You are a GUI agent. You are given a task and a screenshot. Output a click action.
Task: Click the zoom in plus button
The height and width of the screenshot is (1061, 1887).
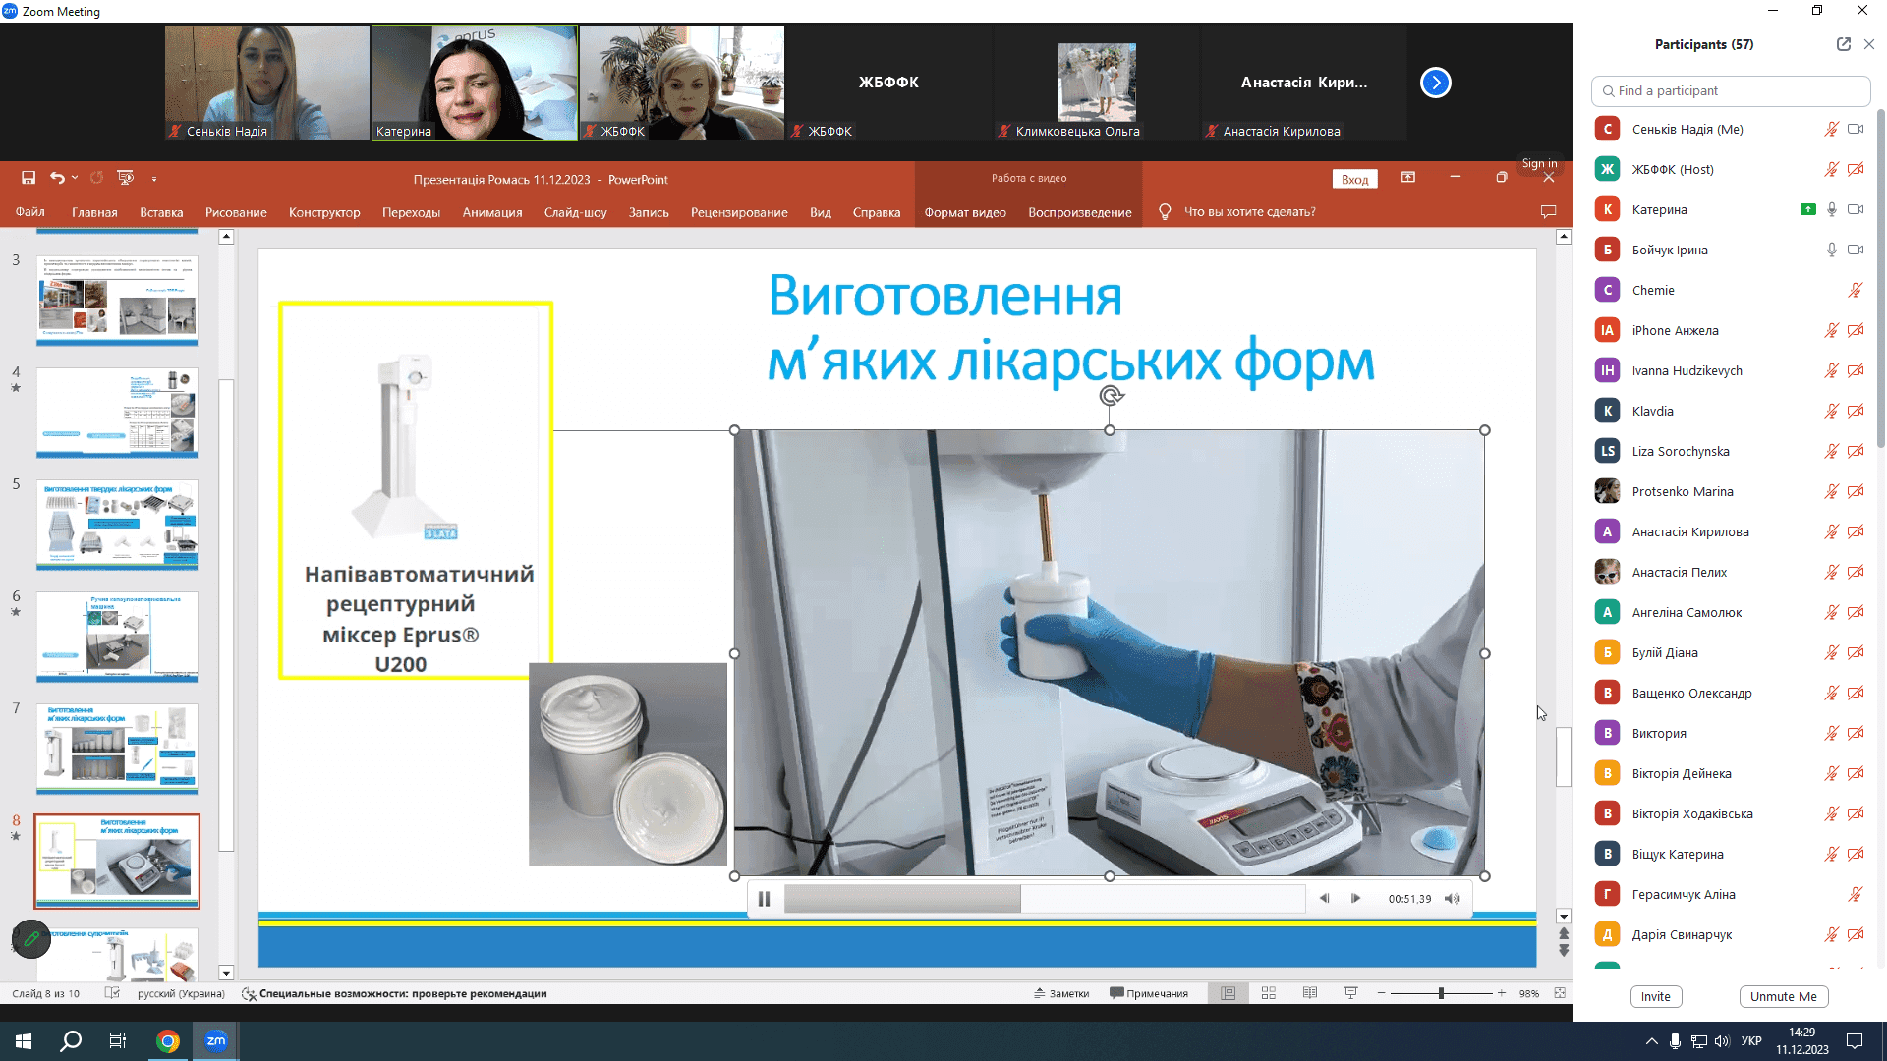tap(1502, 994)
